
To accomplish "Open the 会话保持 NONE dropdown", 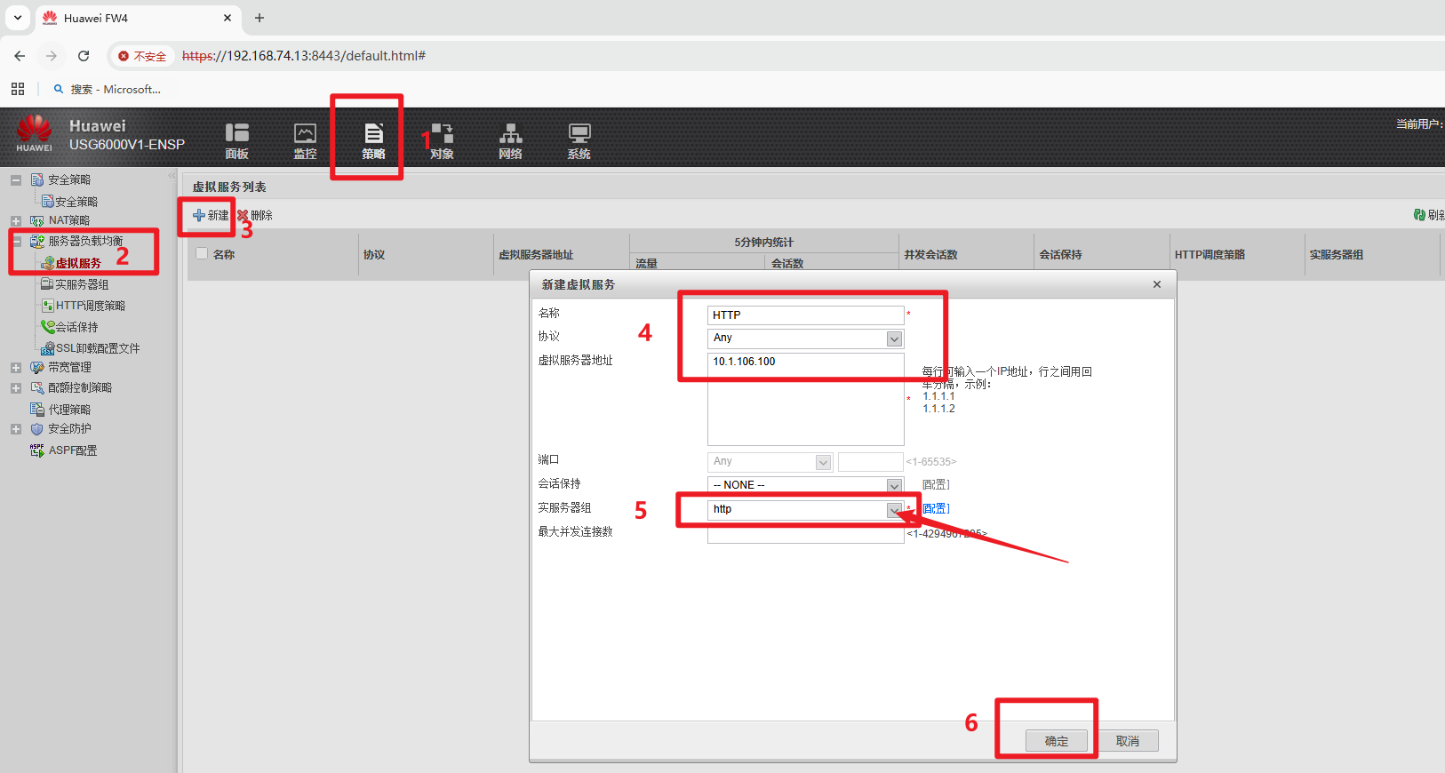I will (x=894, y=485).
